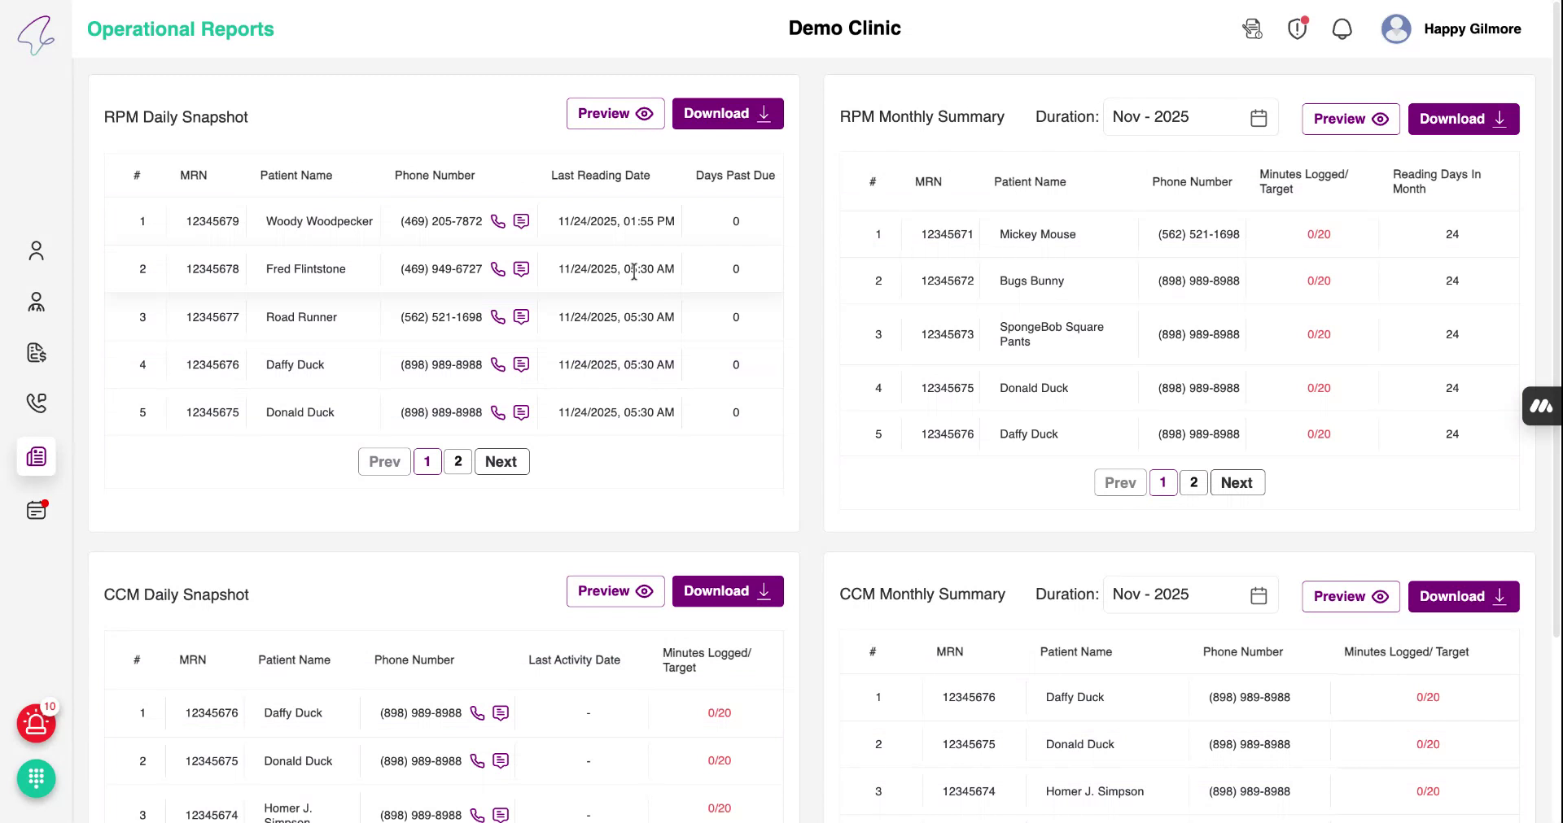Click Next in RPM Monthly Summary pagination
1563x823 pixels.
click(x=1237, y=482)
